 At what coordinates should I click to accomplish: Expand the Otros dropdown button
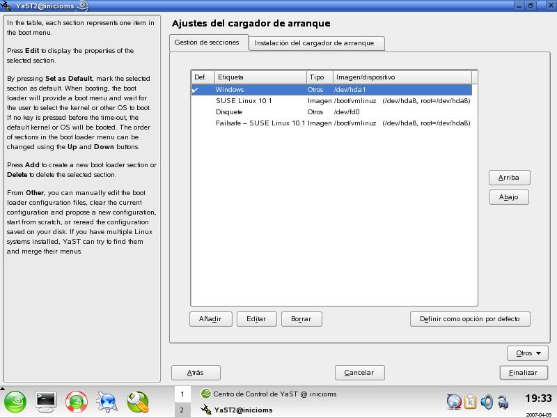(527, 353)
